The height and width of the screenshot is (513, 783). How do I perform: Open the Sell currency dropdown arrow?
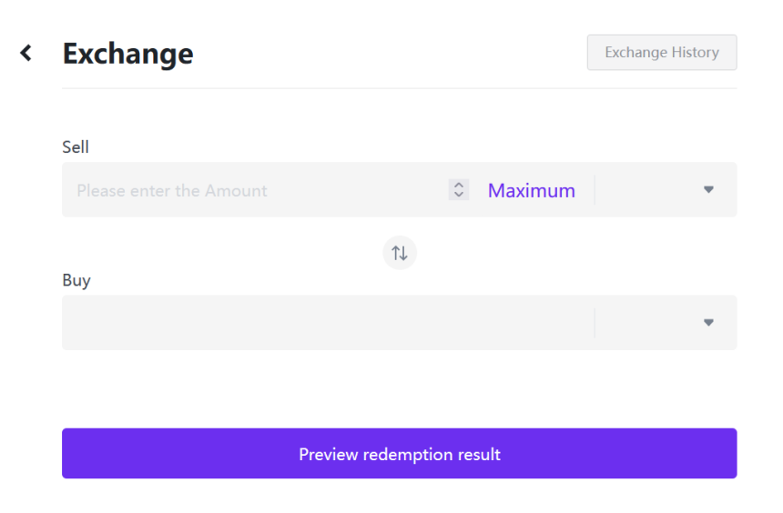(709, 190)
